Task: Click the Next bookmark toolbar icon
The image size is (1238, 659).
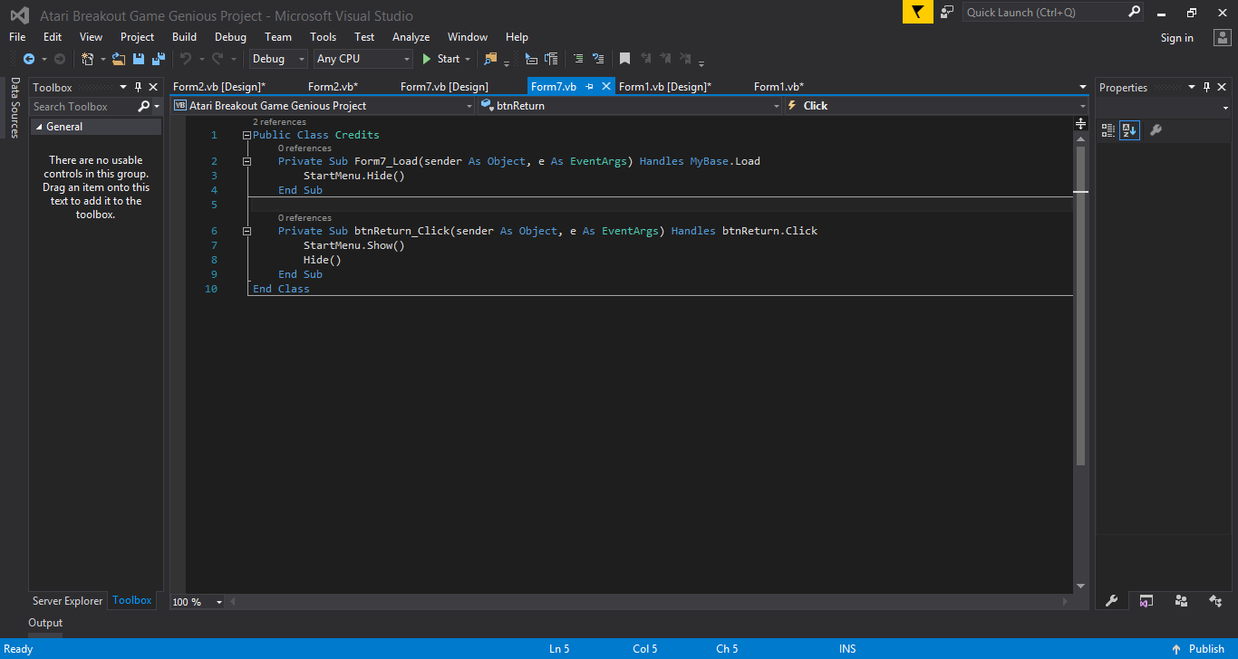Action: tap(666, 59)
